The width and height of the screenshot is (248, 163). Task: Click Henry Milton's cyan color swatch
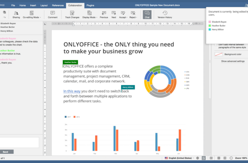click(210, 29)
